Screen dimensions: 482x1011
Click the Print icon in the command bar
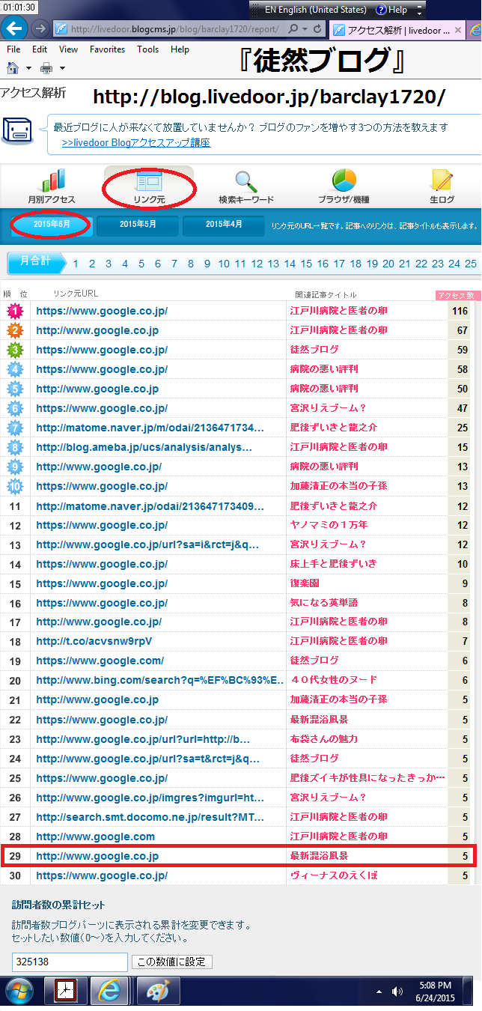pos(46,68)
